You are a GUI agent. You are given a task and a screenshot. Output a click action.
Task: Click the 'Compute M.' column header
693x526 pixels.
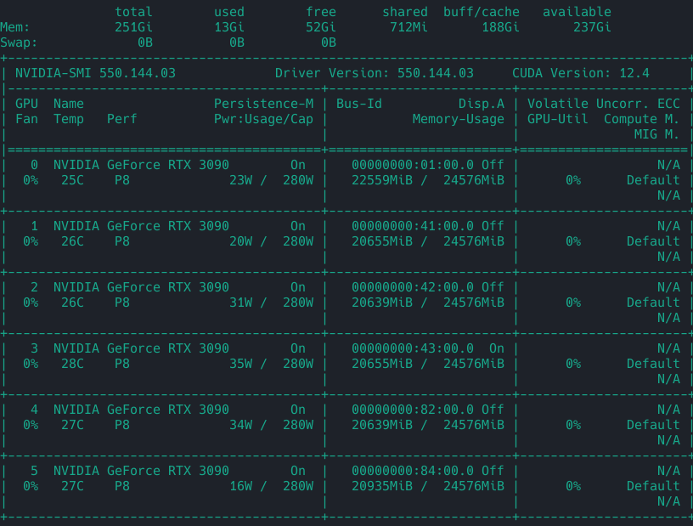pyautogui.click(x=642, y=119)
